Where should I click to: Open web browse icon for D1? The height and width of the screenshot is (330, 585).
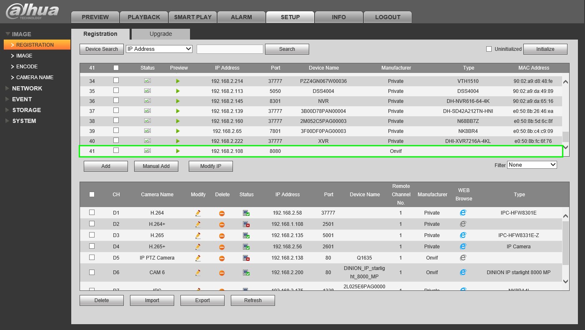pos(463,212)
